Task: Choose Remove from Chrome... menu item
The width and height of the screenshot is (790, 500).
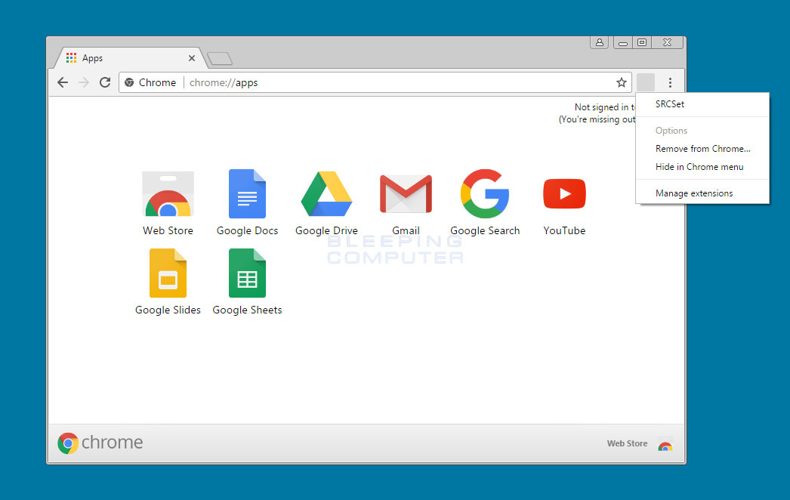Action: tap(702, 149)
